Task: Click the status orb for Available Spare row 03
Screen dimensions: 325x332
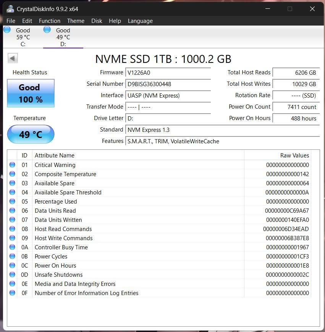Action: pos(12,183)
